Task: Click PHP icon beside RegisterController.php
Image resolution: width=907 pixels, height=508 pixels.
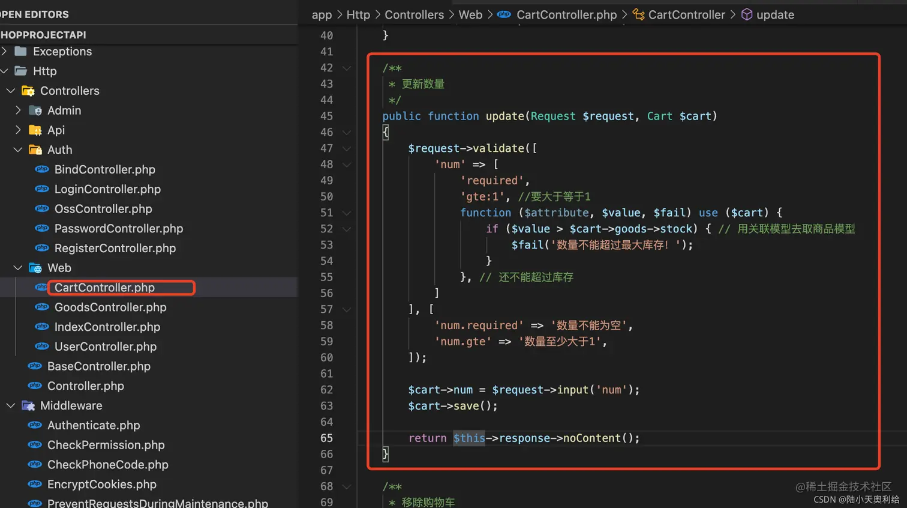Action: click(42, 248)
